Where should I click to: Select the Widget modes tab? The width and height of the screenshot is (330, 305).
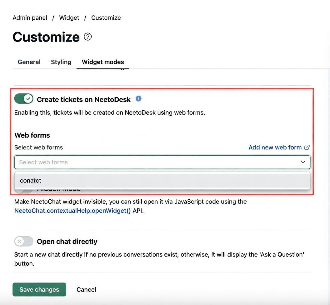coord(103,62)
